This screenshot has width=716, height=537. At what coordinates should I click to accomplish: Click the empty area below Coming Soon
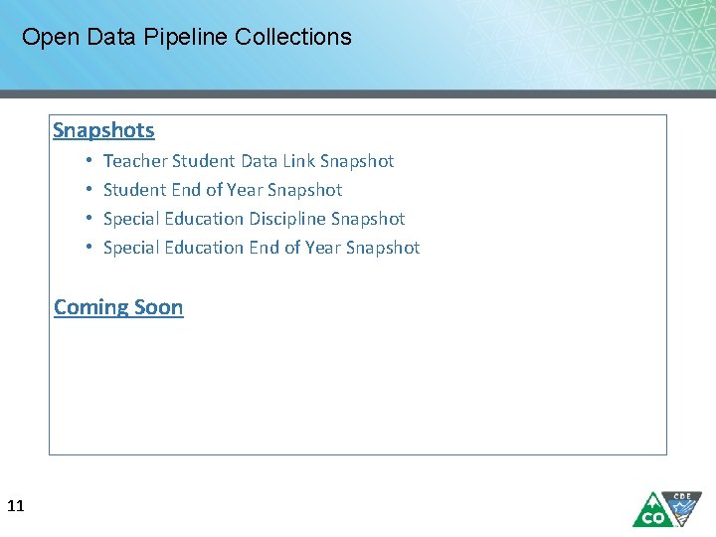[x=358, y=388]
